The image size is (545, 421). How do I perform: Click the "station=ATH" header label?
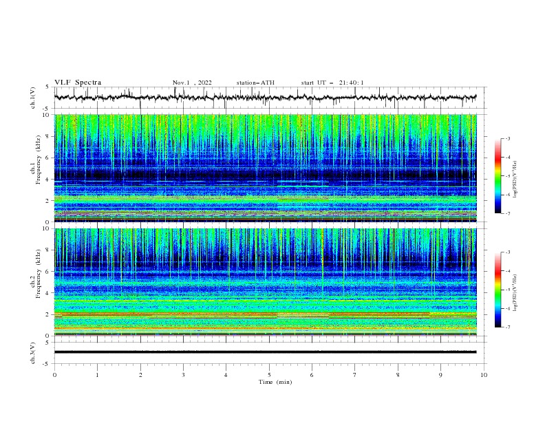pyautogui.click(x=255, y=83)
